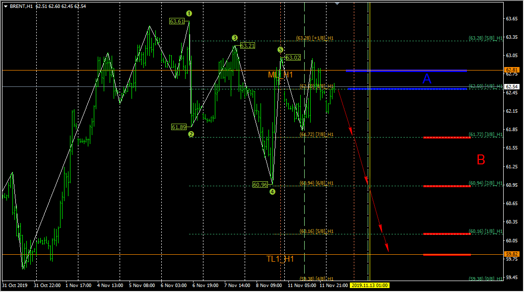Click the ML_H1 line label

click(x=280, y=74)
